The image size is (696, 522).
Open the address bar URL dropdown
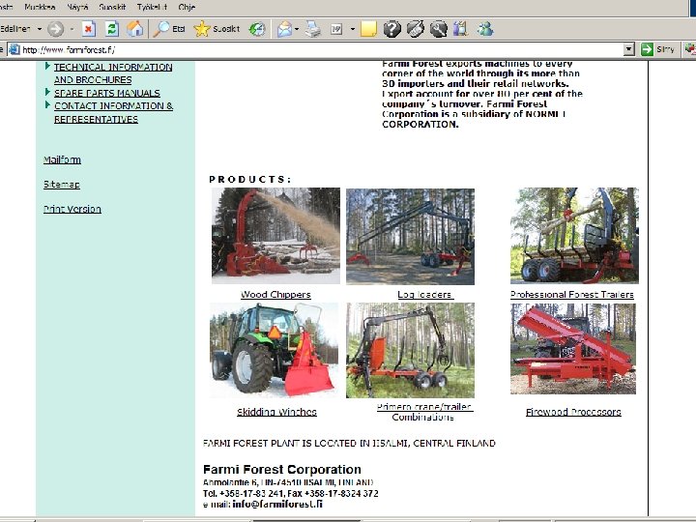628,49
